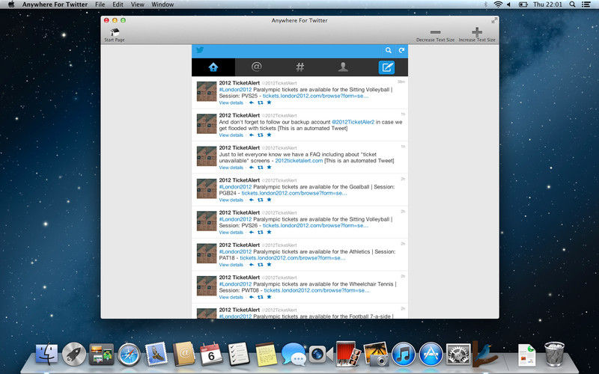Refresh the timeline with the reload icon
Viewport: 599px width, 374px height.
401,50
